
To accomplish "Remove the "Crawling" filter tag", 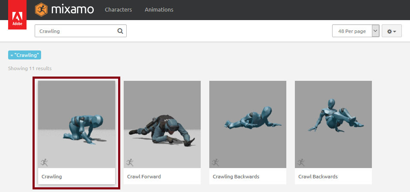I will (24, 55).
